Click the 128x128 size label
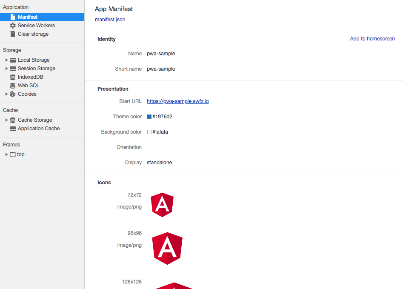 pyautogui.click(x=132, y=282)
